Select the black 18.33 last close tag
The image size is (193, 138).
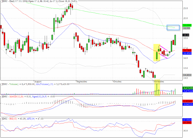click(x=186, y=35)
